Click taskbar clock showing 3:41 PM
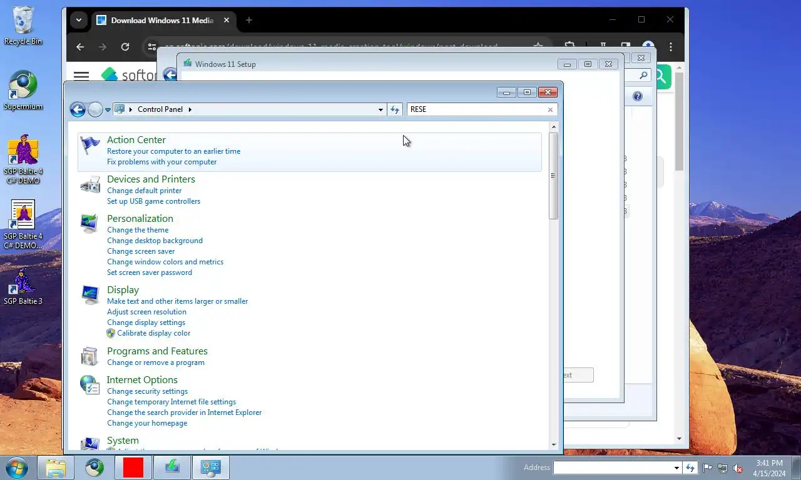801x480 pixels. tap(769, 463)
